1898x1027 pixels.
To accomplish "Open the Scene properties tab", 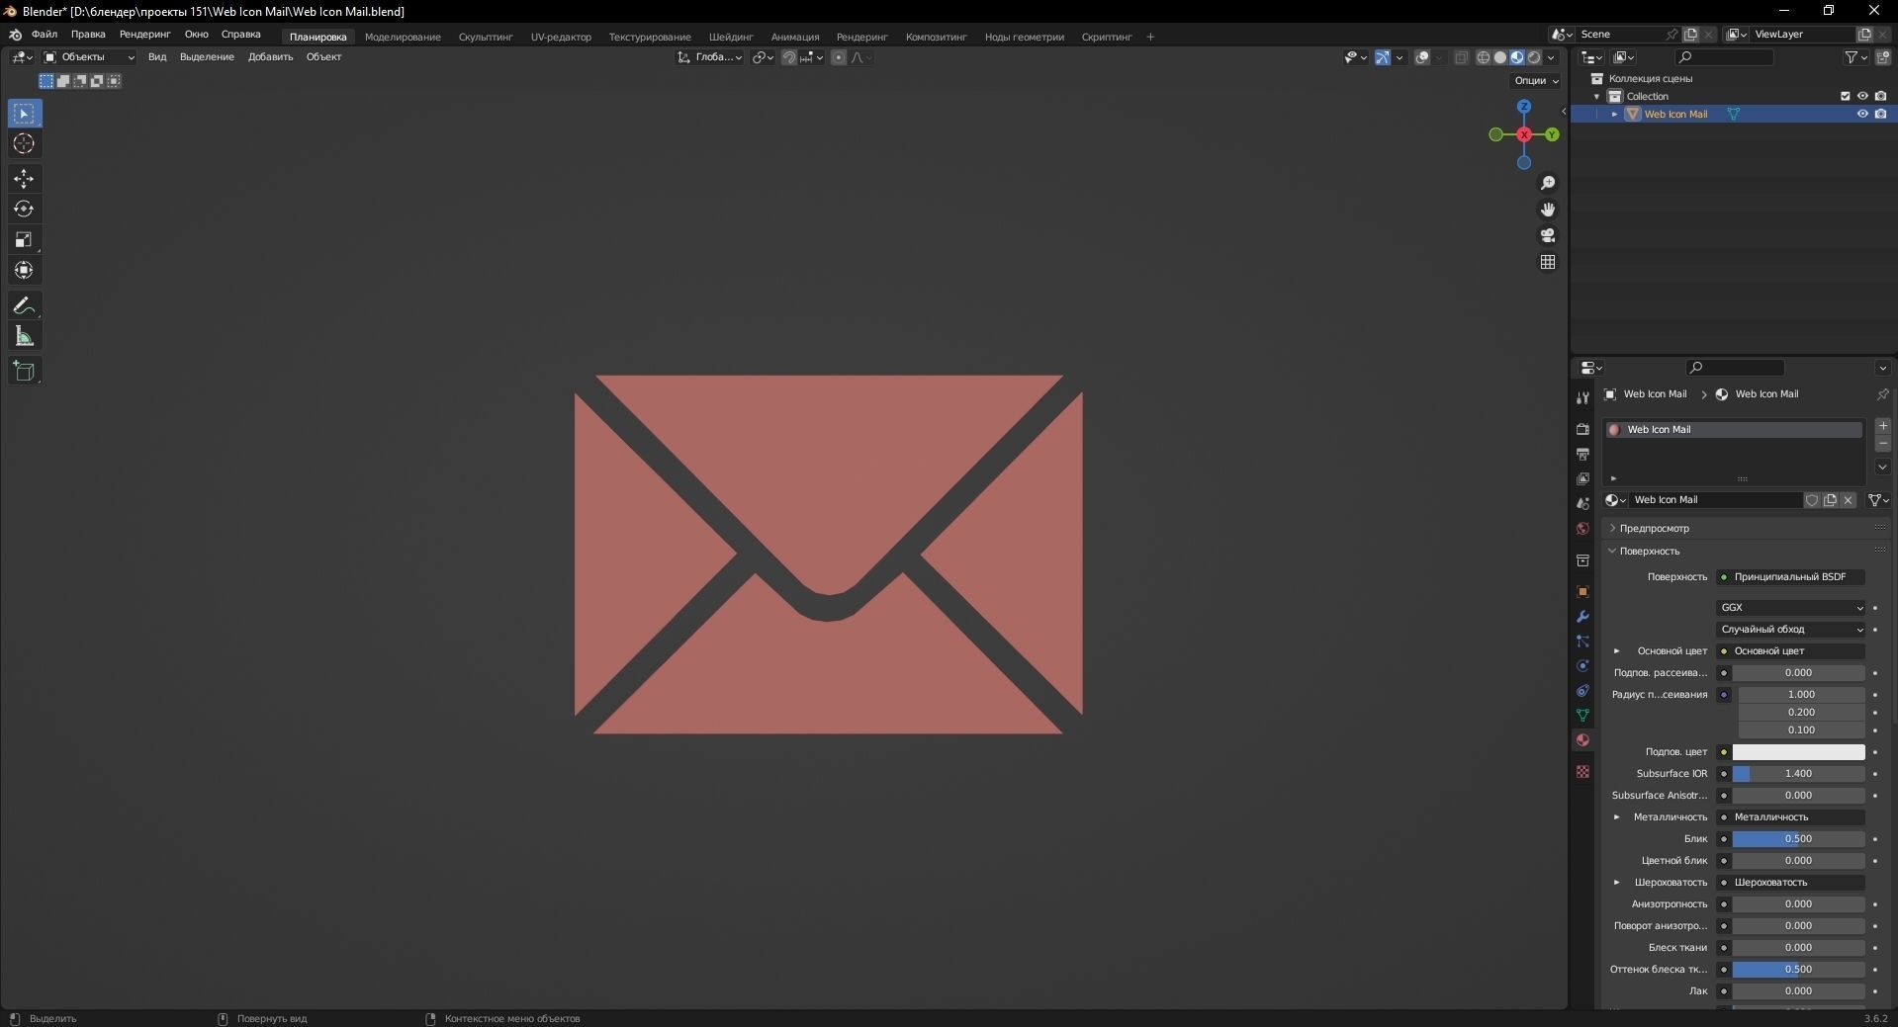I will [1582, 503].
